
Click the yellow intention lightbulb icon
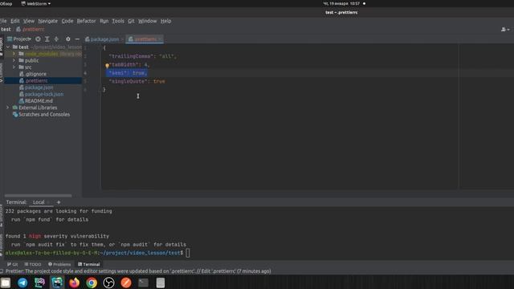[x=107, y=66]
